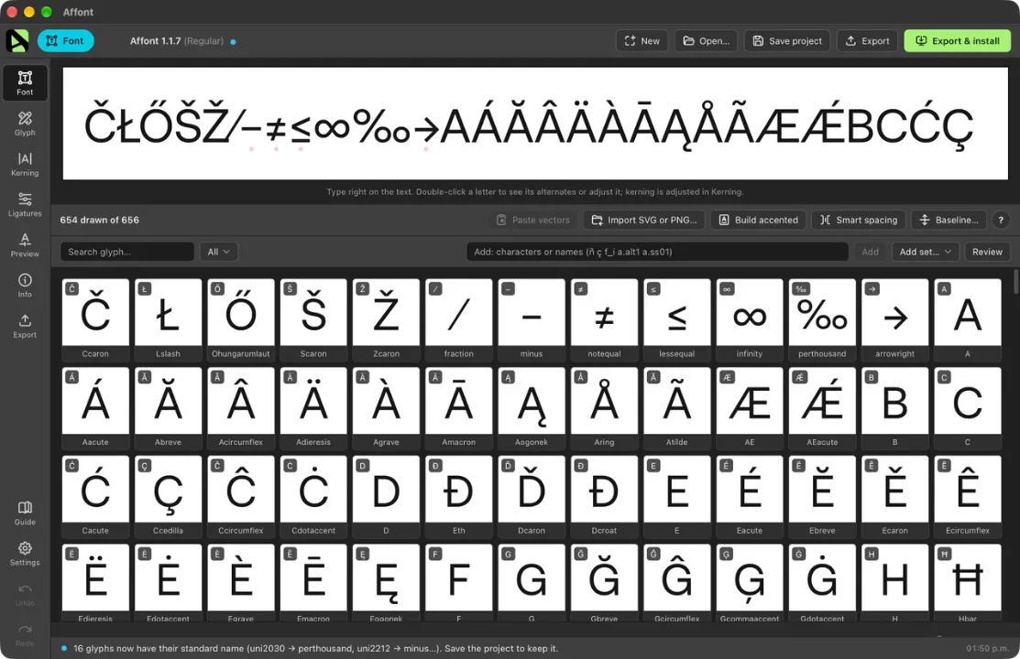Switch to Font section in sidebar
Image resolution: width=1020 pixels, height=659 pixels.
click(x=25, y=82)
